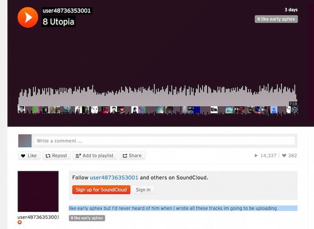Play the 8 Utopia track
Viewport: 314px width, 229px height.
click(x=27, y=18)
